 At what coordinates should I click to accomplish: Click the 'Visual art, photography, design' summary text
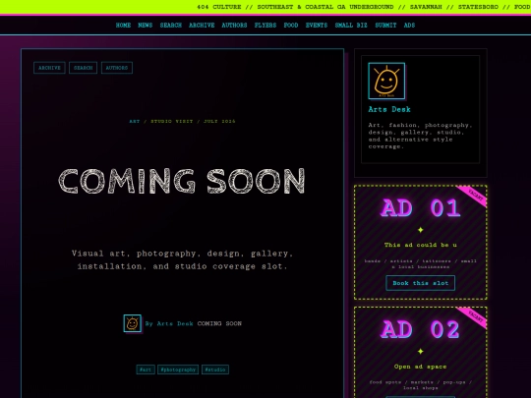coord(182,259)
